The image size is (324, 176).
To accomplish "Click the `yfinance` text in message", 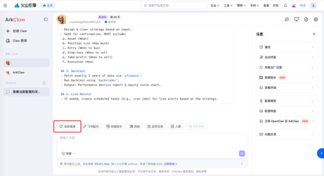I will point(132,76).
